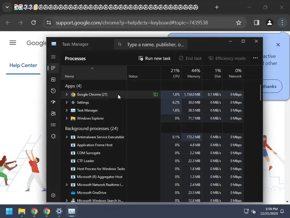Click End task button
The image size is (290, 218).
[190, 58]
